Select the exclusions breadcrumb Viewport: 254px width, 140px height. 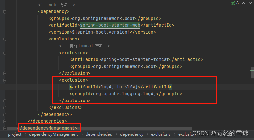(161, 134)
